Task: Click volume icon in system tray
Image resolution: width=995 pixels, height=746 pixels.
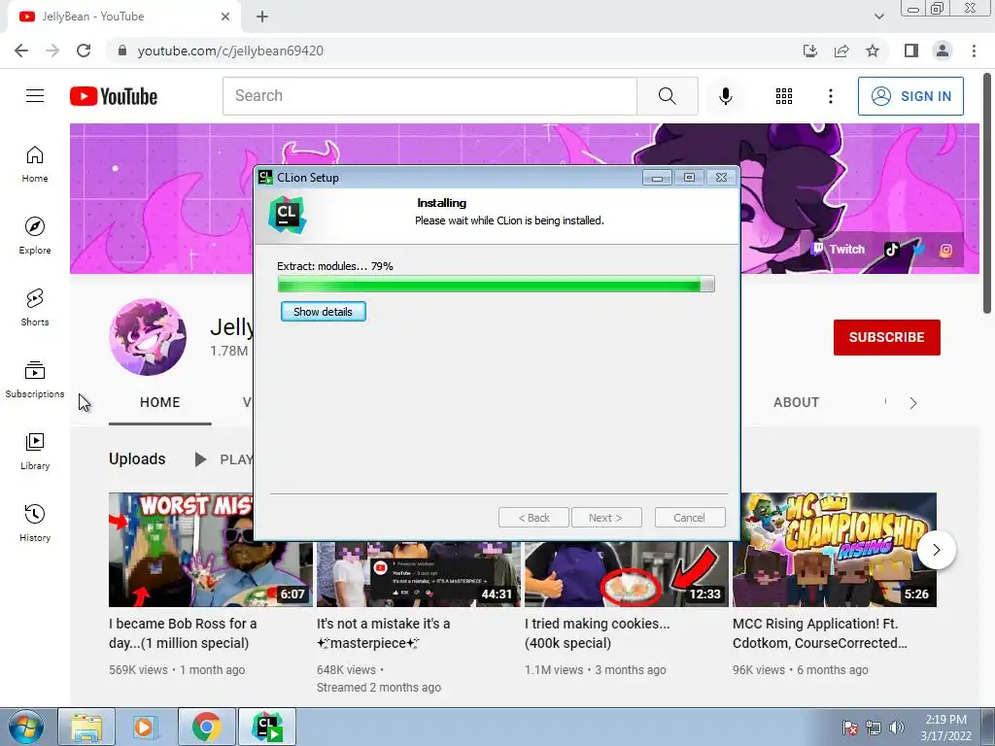Action: point(897,728)
